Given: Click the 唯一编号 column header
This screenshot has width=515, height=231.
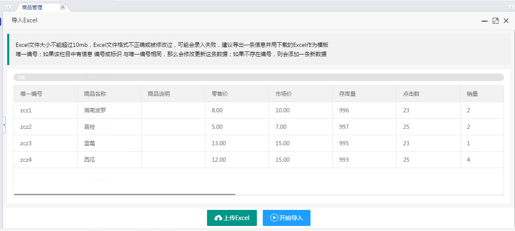Looking at the screenshot, I should [x=31, y=94].
